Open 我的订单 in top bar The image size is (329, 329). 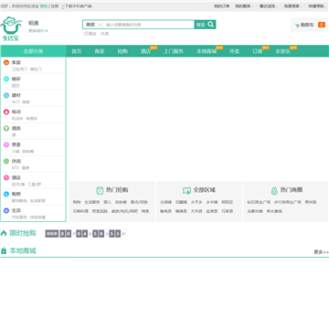(x=221, y=6)
